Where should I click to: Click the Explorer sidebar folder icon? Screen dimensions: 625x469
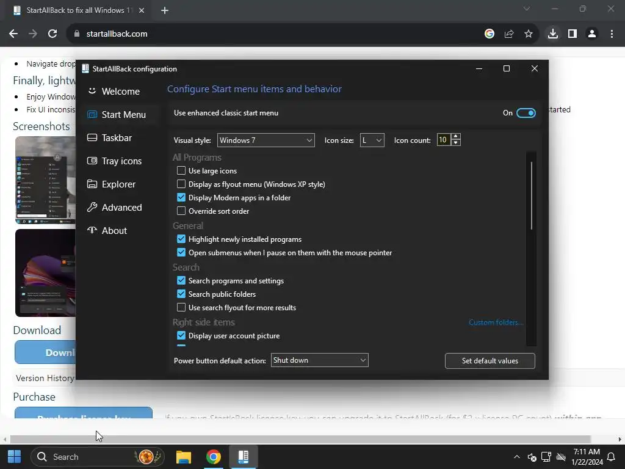(92, 184)
